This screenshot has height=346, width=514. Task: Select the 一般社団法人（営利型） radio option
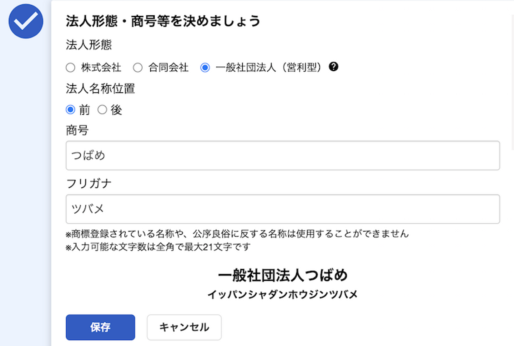tap(205, 67)
